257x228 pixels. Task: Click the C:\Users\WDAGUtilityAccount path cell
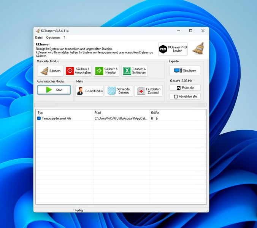(x=121, y=118)
